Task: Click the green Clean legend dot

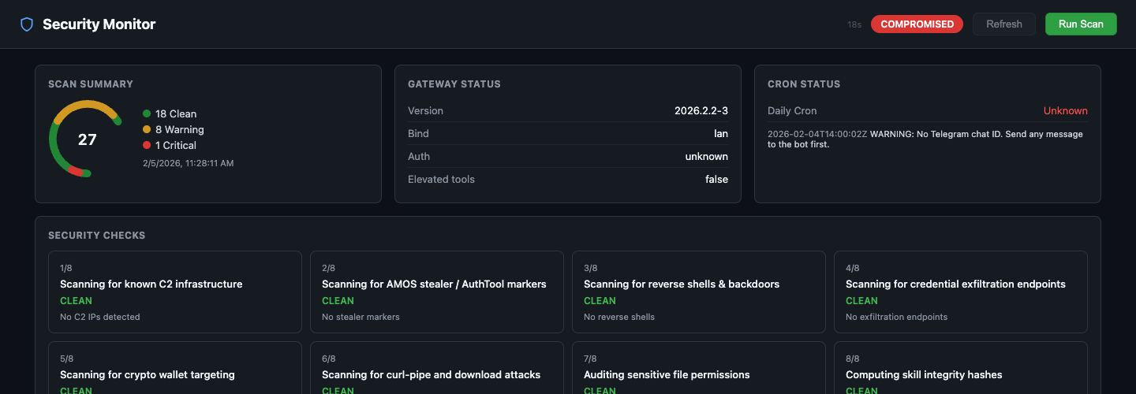Action: click(x=147, y=113)
